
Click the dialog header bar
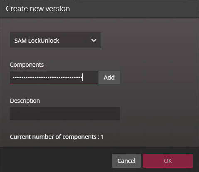(x=99, y=9)
